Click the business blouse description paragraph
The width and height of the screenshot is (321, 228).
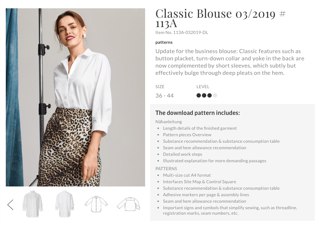click(x=230, y=62)
